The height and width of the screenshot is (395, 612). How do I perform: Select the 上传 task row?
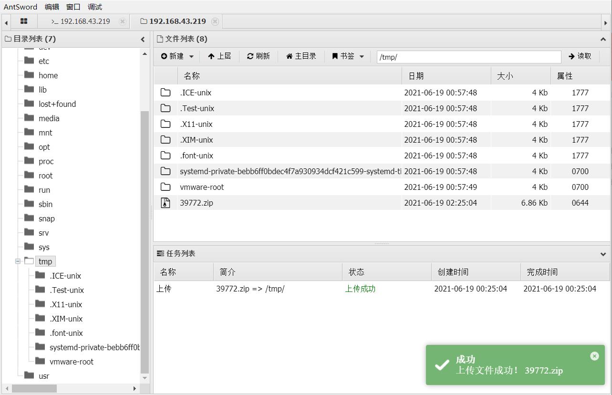382,289
